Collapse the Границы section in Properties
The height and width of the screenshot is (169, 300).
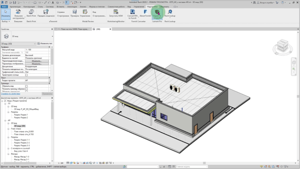[x=49, y=83]
